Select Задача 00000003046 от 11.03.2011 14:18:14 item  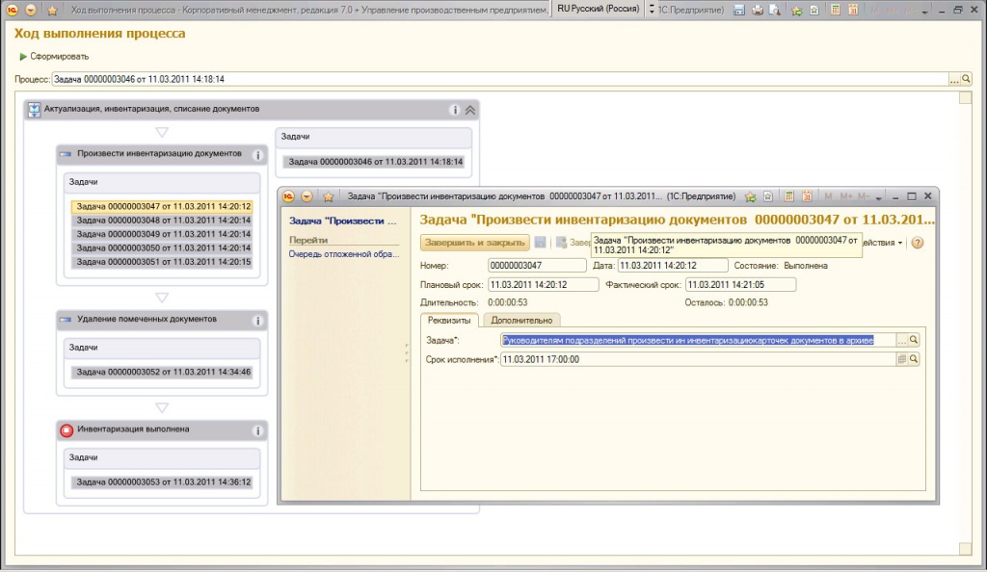pos(376,162)
